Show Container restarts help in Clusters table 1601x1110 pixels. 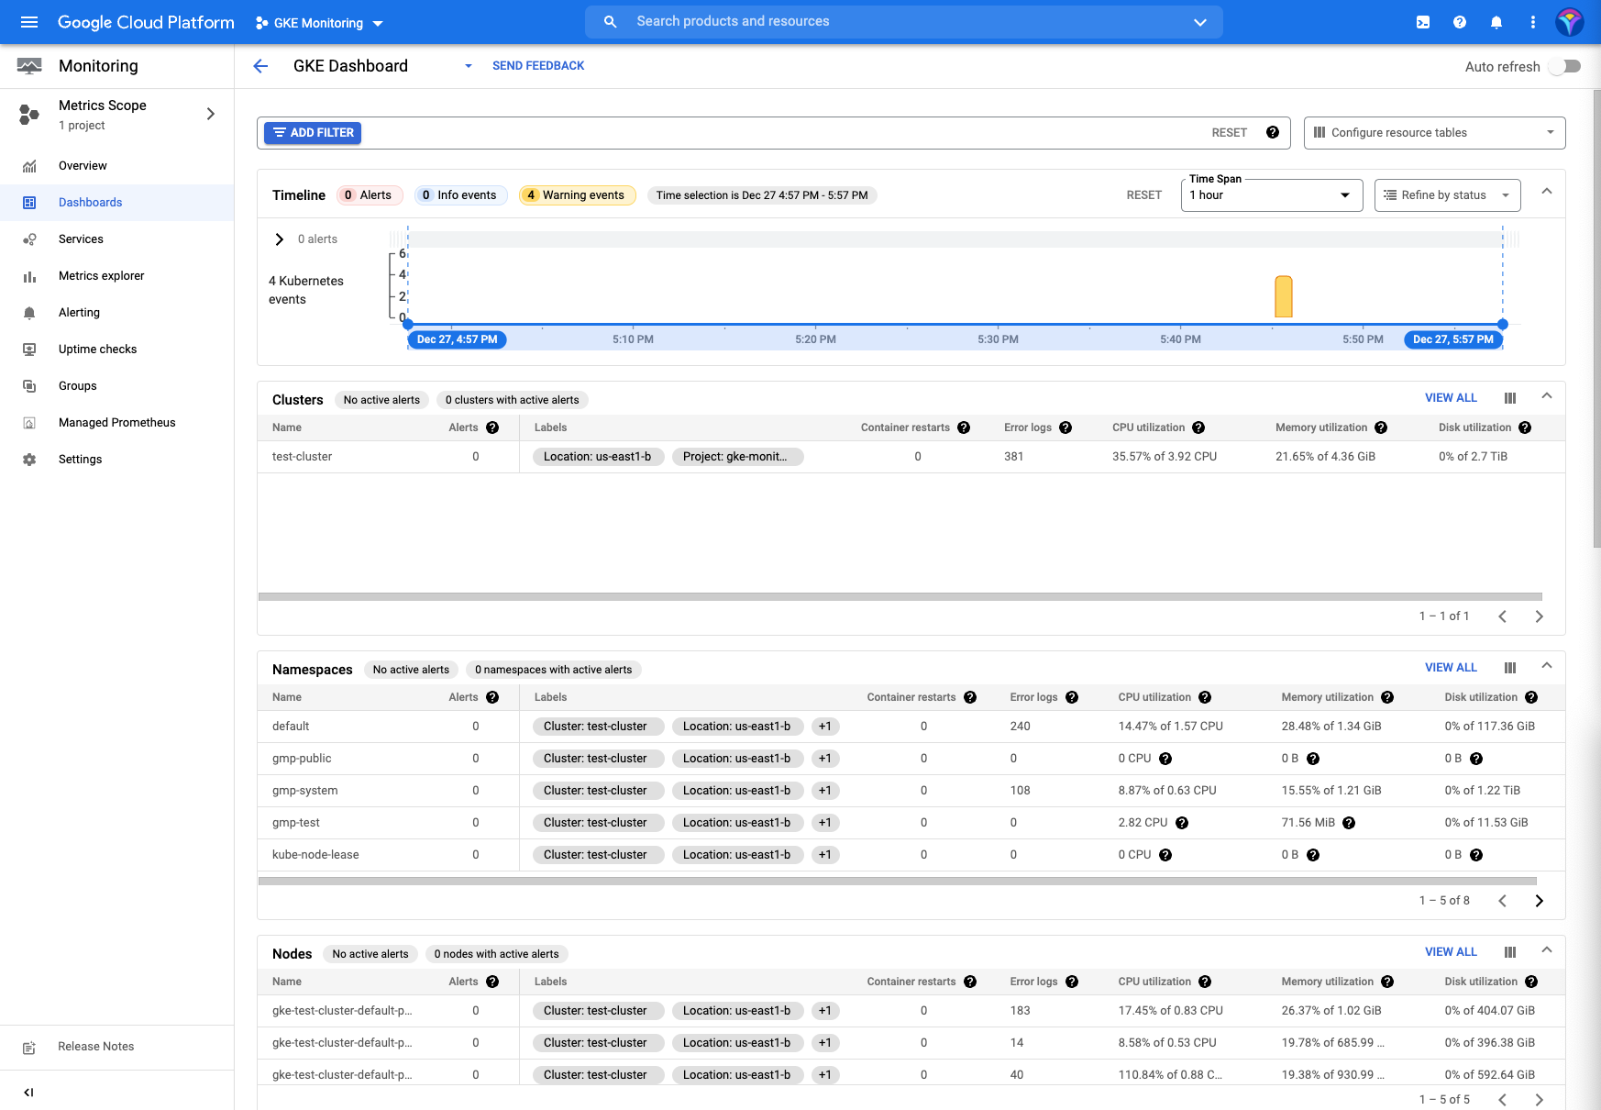pos(964,427)
